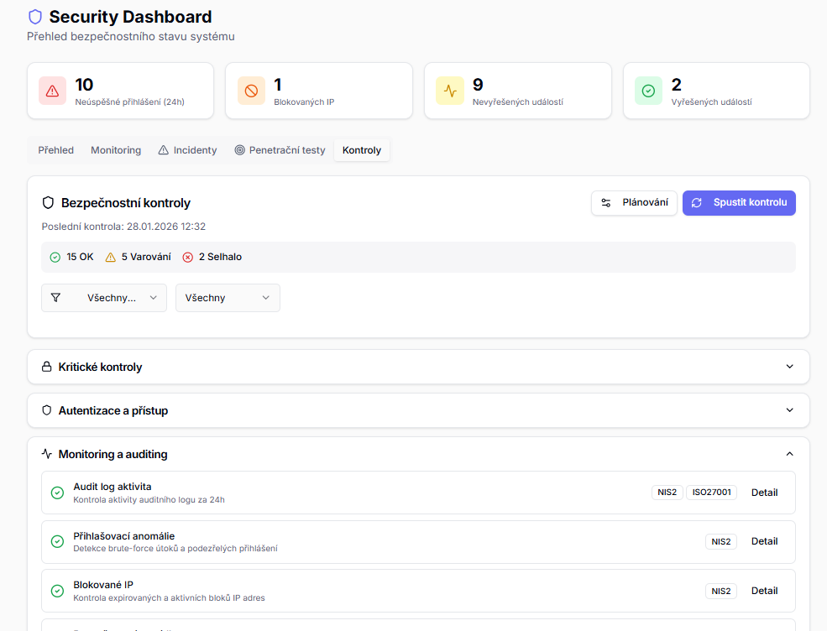The image size is (827, 631).
Task: Go to the Monitoring tab
Action: tap(116, 150)
